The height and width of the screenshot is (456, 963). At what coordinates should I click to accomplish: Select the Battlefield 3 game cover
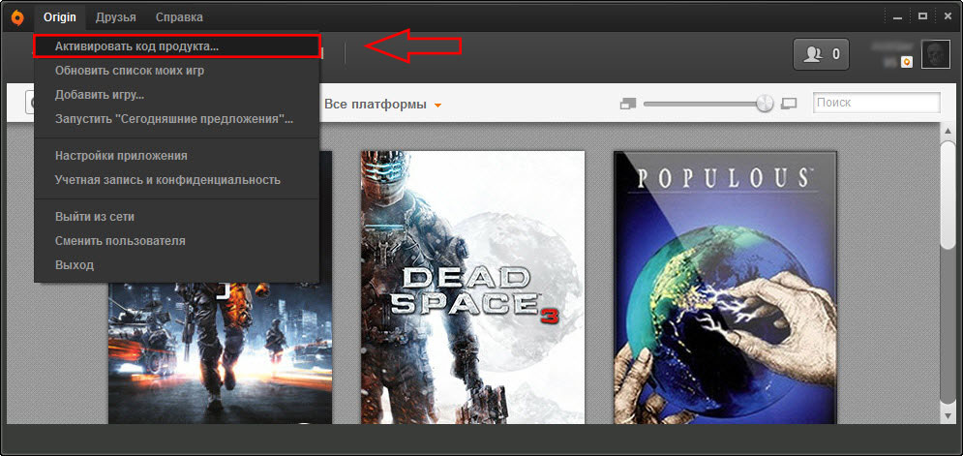point(220,353)
